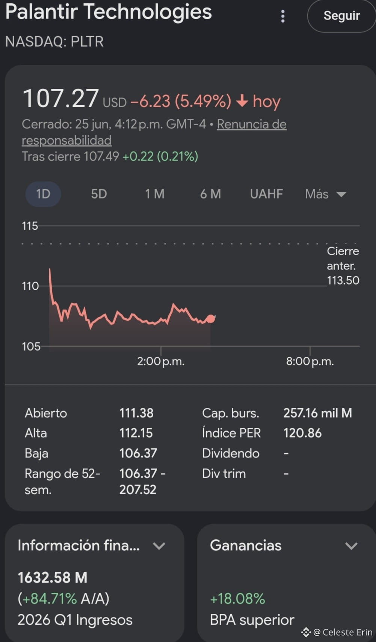Select the 1D chart range

tap(43, 194)
